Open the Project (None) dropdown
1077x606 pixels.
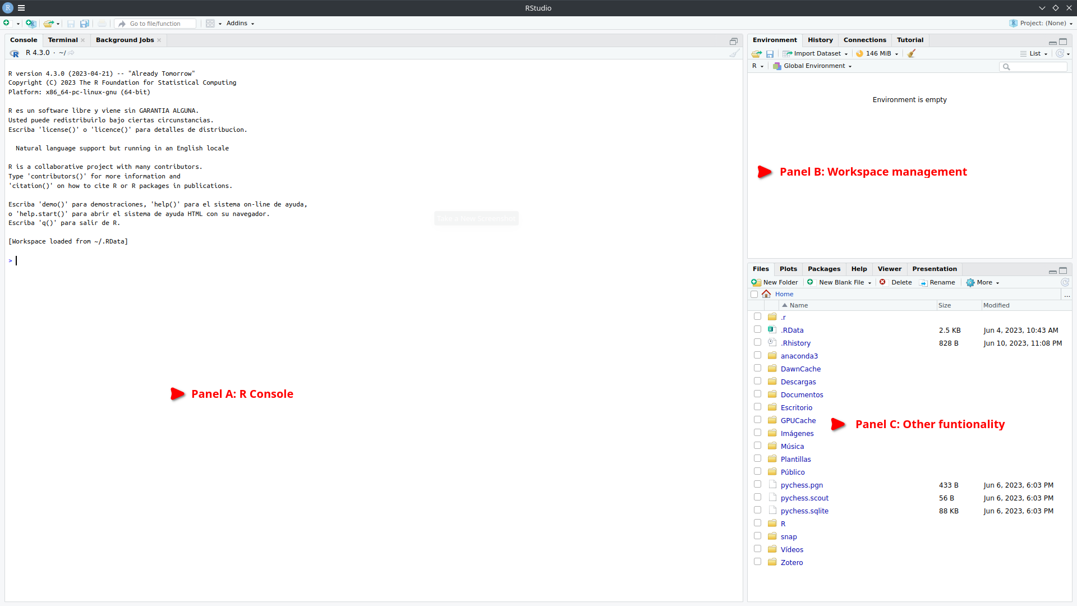tap(1041, 24)
